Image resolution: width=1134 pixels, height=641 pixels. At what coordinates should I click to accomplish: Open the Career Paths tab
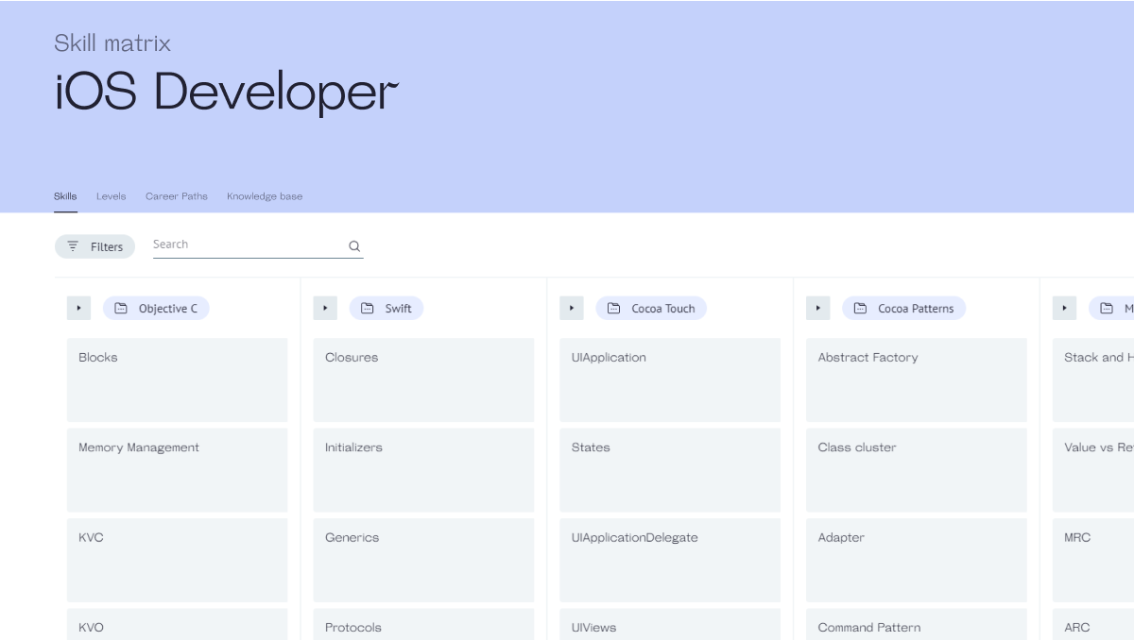(177, 196)
